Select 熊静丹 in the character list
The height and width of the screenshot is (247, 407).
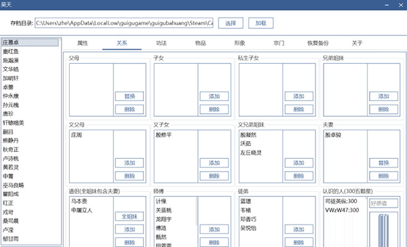(11, 140)
